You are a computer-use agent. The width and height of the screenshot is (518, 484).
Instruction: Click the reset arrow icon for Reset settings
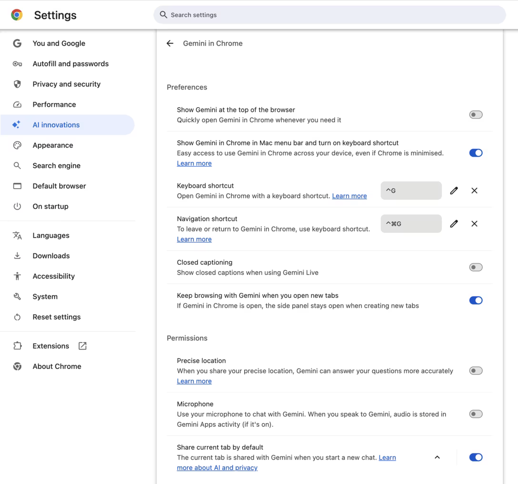click(x=17, y=317)
